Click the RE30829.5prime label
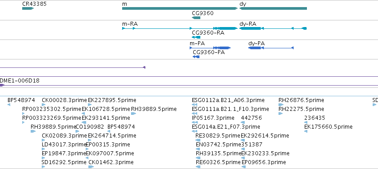 [218, 136]
